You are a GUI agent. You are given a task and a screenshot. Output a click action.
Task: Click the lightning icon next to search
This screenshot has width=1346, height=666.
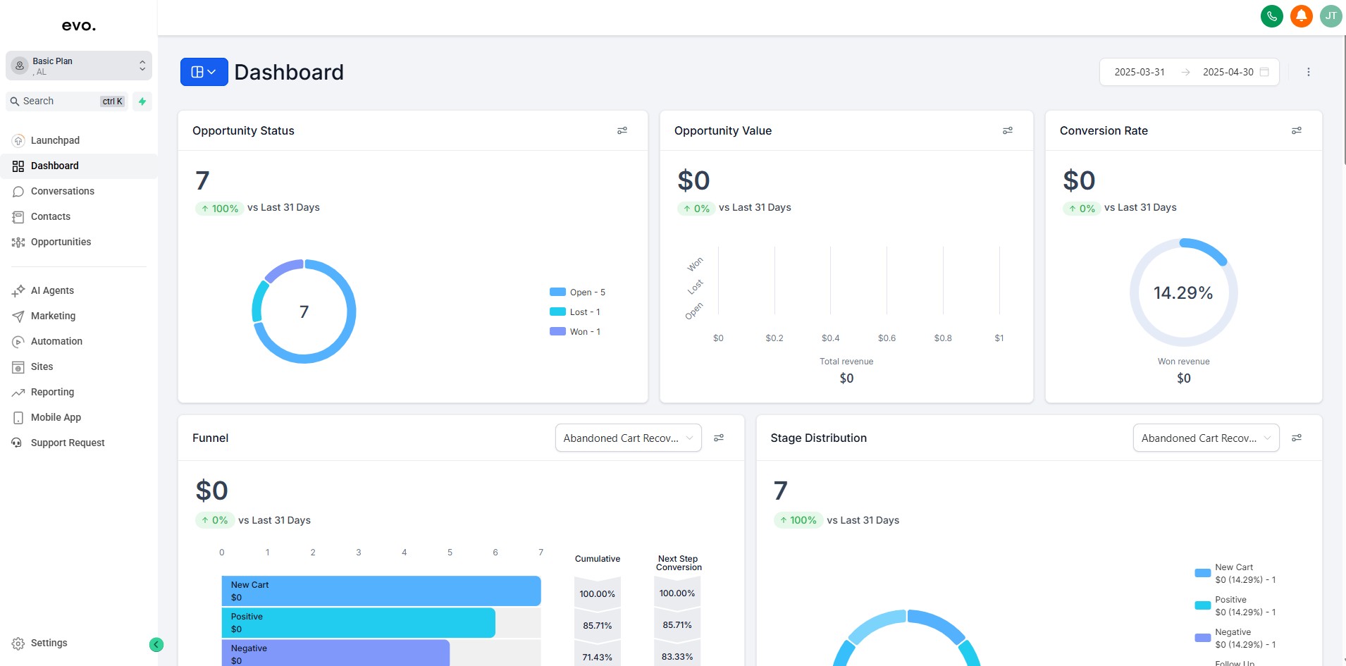pos(142,101)
